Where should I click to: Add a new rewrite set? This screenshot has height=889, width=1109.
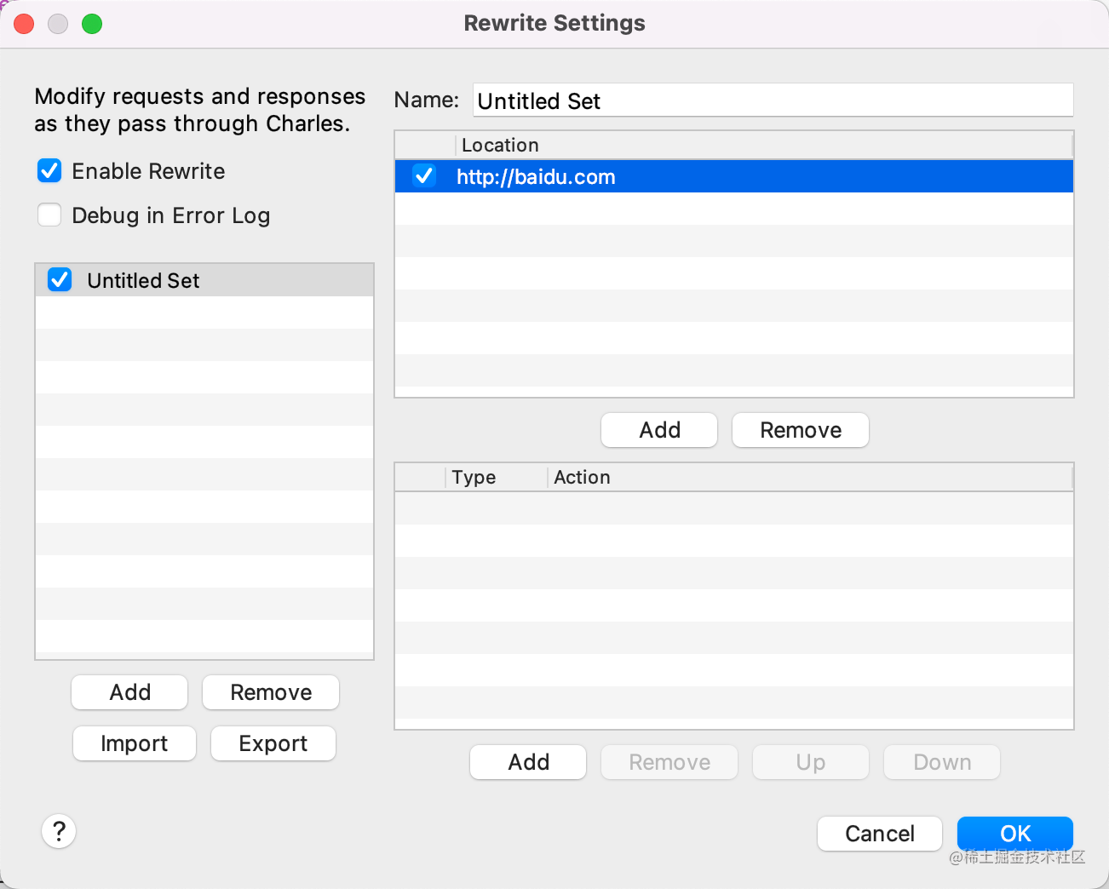click(x=129, y=692)
